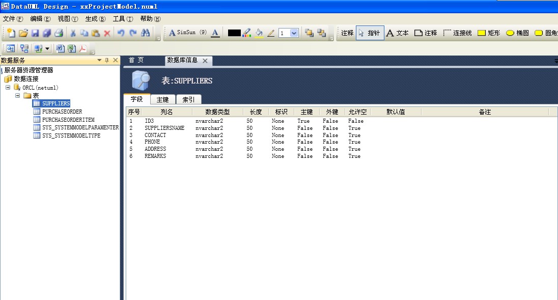Click the Redo arrow icon
558x300 pixels.
click(133, 33)
